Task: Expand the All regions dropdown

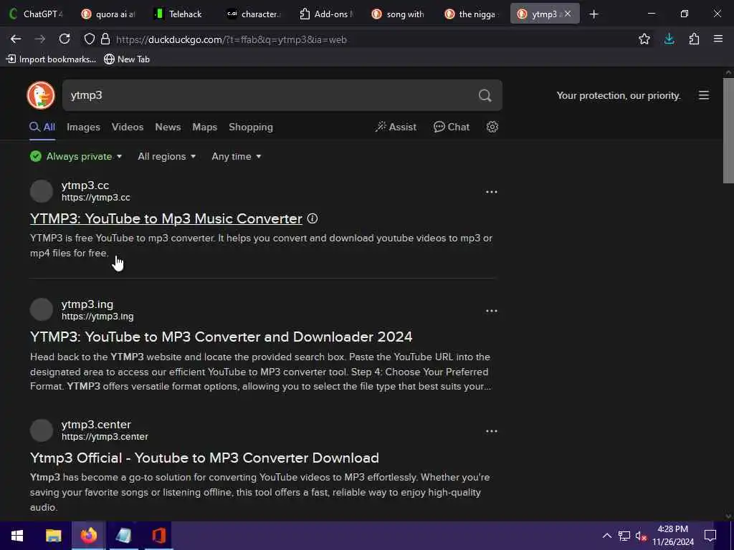Action: 166,156
